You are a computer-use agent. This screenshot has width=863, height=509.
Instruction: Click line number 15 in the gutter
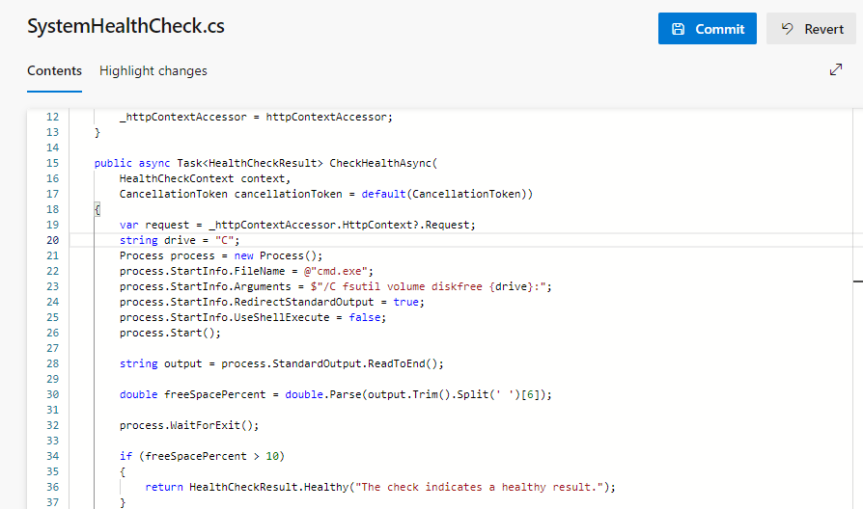click(52, 163)
